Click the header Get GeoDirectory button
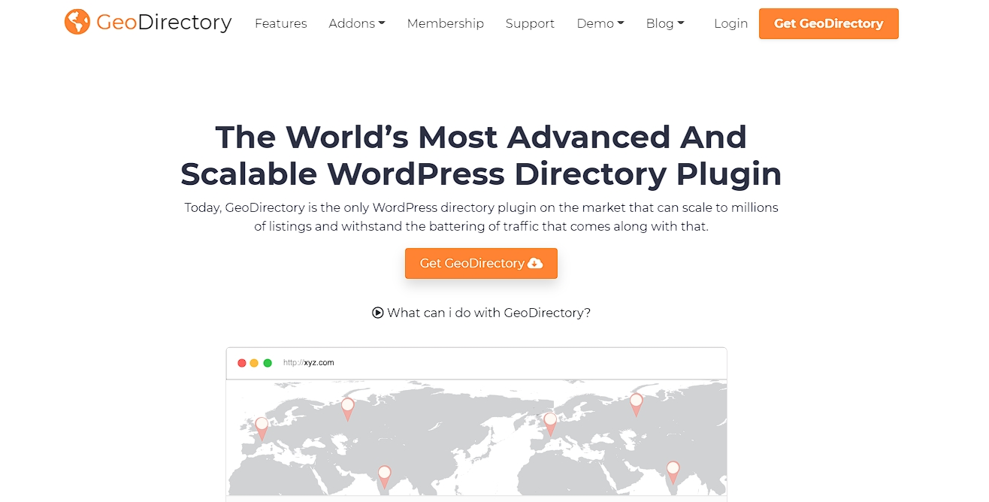This screenshot has height=502, width=989. click(829, 23)
